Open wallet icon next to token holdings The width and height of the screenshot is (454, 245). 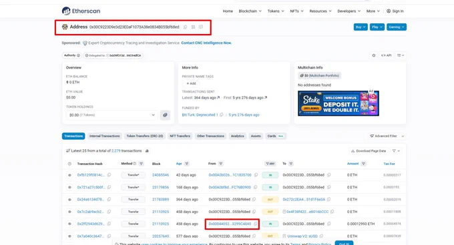click(x=165, y=115)
